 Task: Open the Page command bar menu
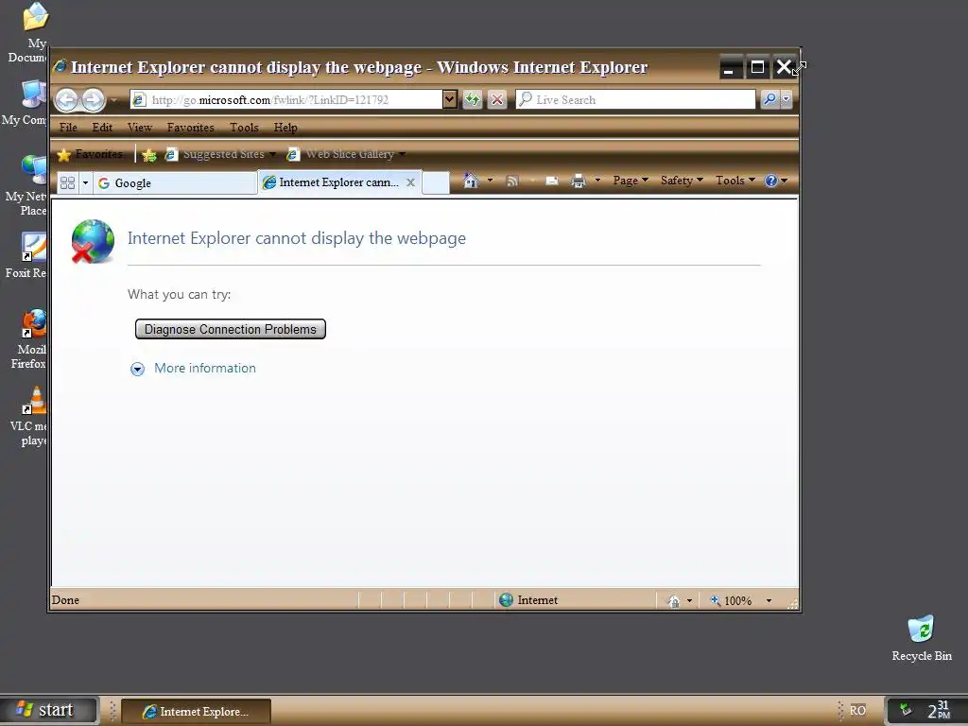(631, 181)
